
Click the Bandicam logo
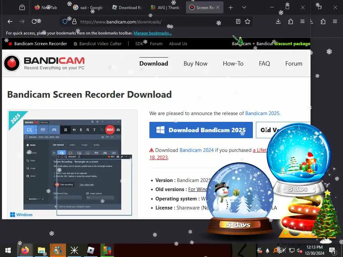coord(44,63)
